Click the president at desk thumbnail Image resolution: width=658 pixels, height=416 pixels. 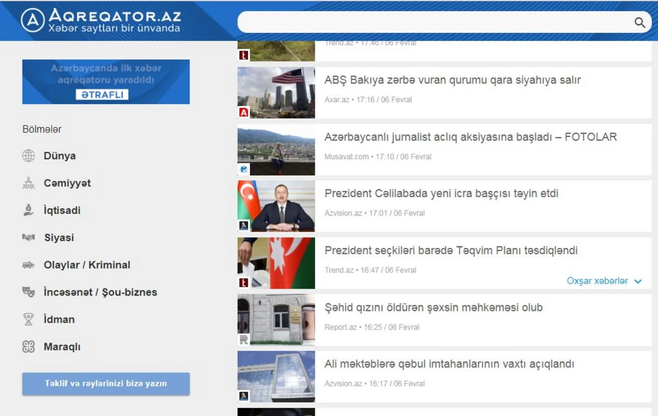tap(276, 206)
